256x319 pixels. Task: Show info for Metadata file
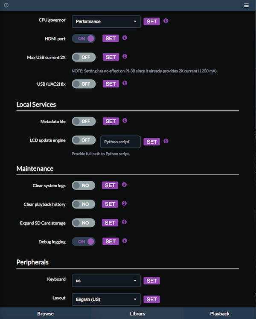[125, 120]
